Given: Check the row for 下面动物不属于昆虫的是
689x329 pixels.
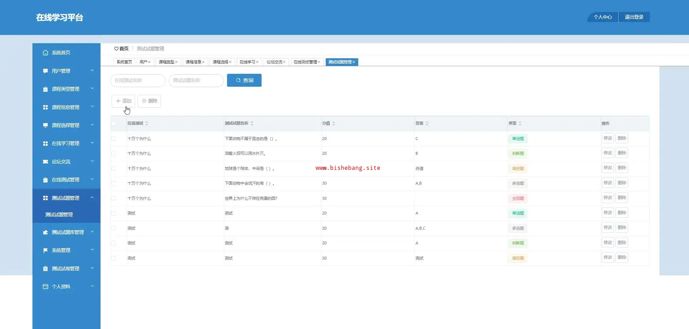Looking at the screenshot, I should (x=114, y=139).
